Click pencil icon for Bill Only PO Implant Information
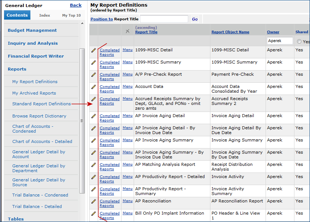The height and width of the screenshot is (222, 310). tap(94, 214)
